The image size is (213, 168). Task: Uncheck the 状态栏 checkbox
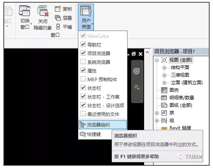click(x=83, y=88)
